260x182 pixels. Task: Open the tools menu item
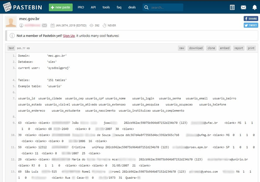tap(106, 7)
